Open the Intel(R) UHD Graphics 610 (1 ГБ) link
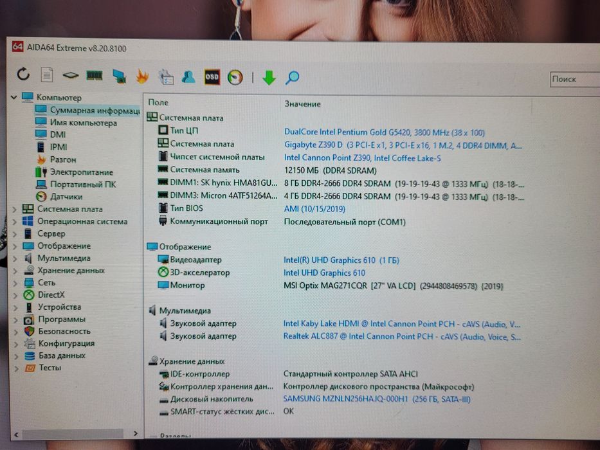The height and width of the screenshot is (450, 600). pos(341,260)
